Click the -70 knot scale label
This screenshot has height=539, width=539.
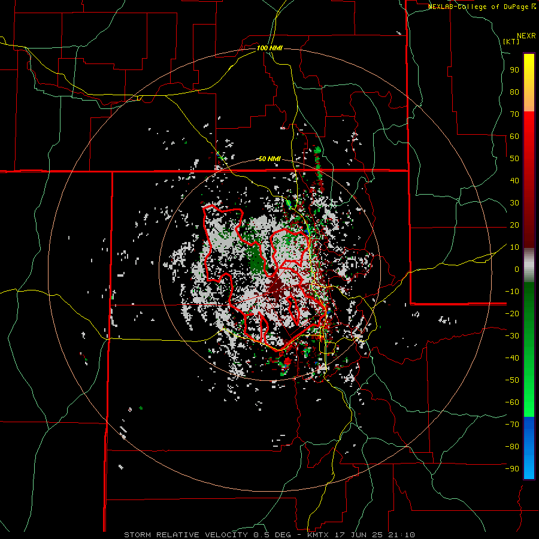[512, 425]
